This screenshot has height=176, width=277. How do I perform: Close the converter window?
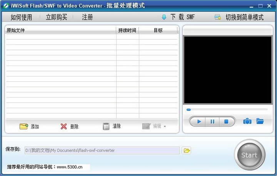point(269,6)
